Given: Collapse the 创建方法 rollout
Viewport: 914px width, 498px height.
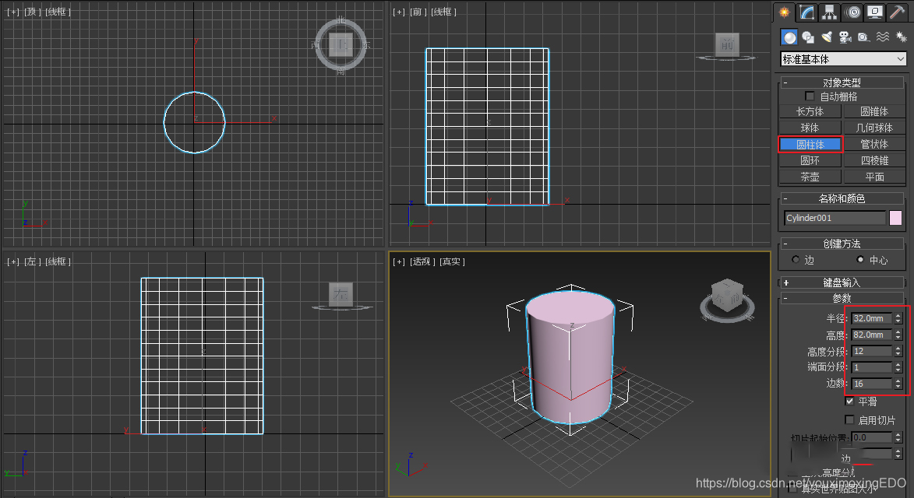Looking at the screenshot, I should (x=841, y=244).
